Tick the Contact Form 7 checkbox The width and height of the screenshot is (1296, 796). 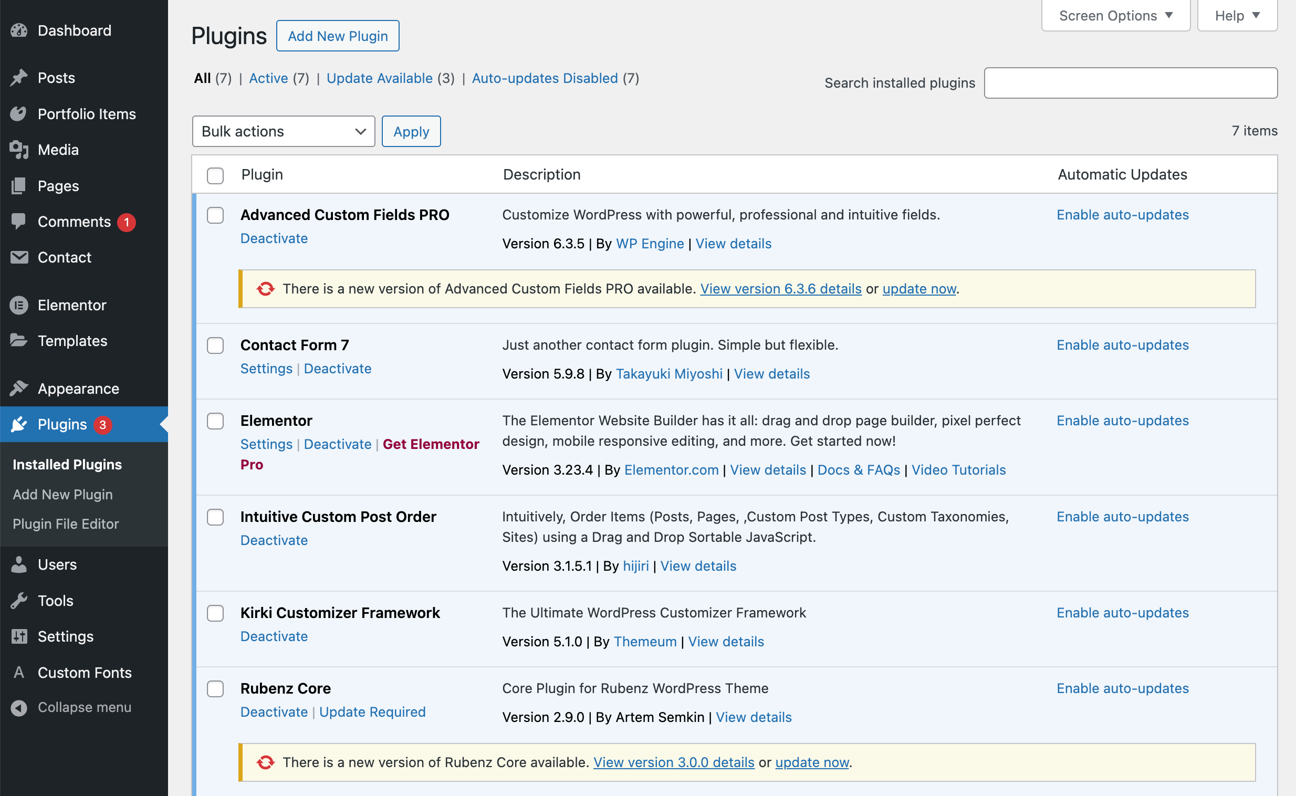215,345
